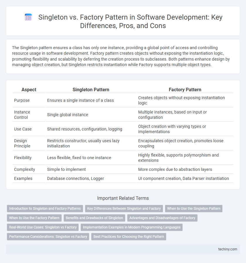Click the cell 'UI component creation, Data Parser instantiation'
Image resolution: width=246 pixels, height=263 pixels.
(x=185, y=178)
